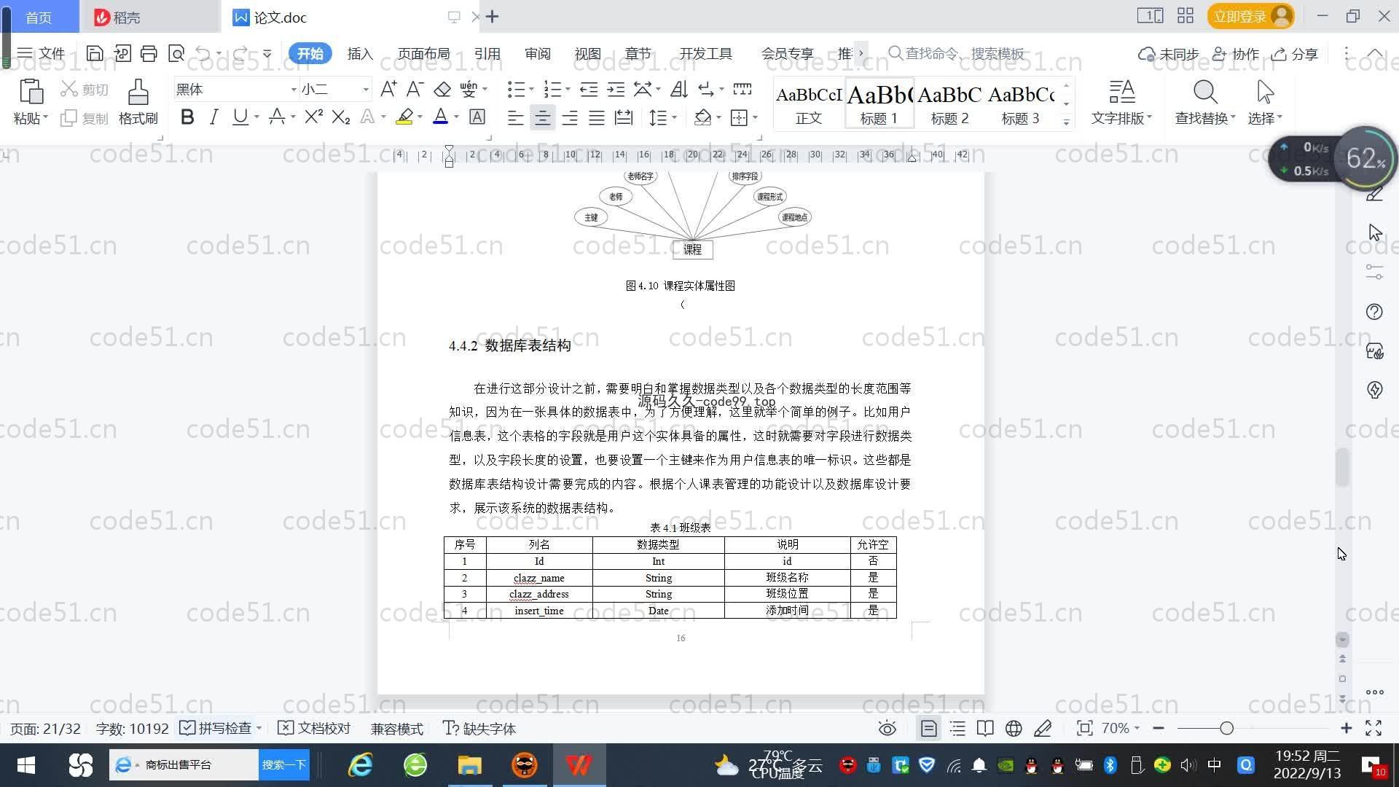
Task: Apply Subscript formatting
Action: [340, 117]
